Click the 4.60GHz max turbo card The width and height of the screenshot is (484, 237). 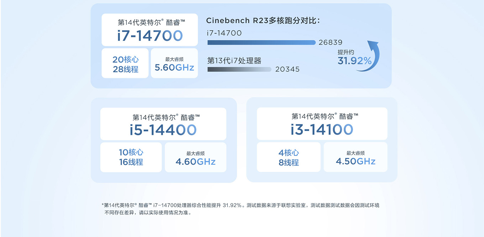coord(195,157)
